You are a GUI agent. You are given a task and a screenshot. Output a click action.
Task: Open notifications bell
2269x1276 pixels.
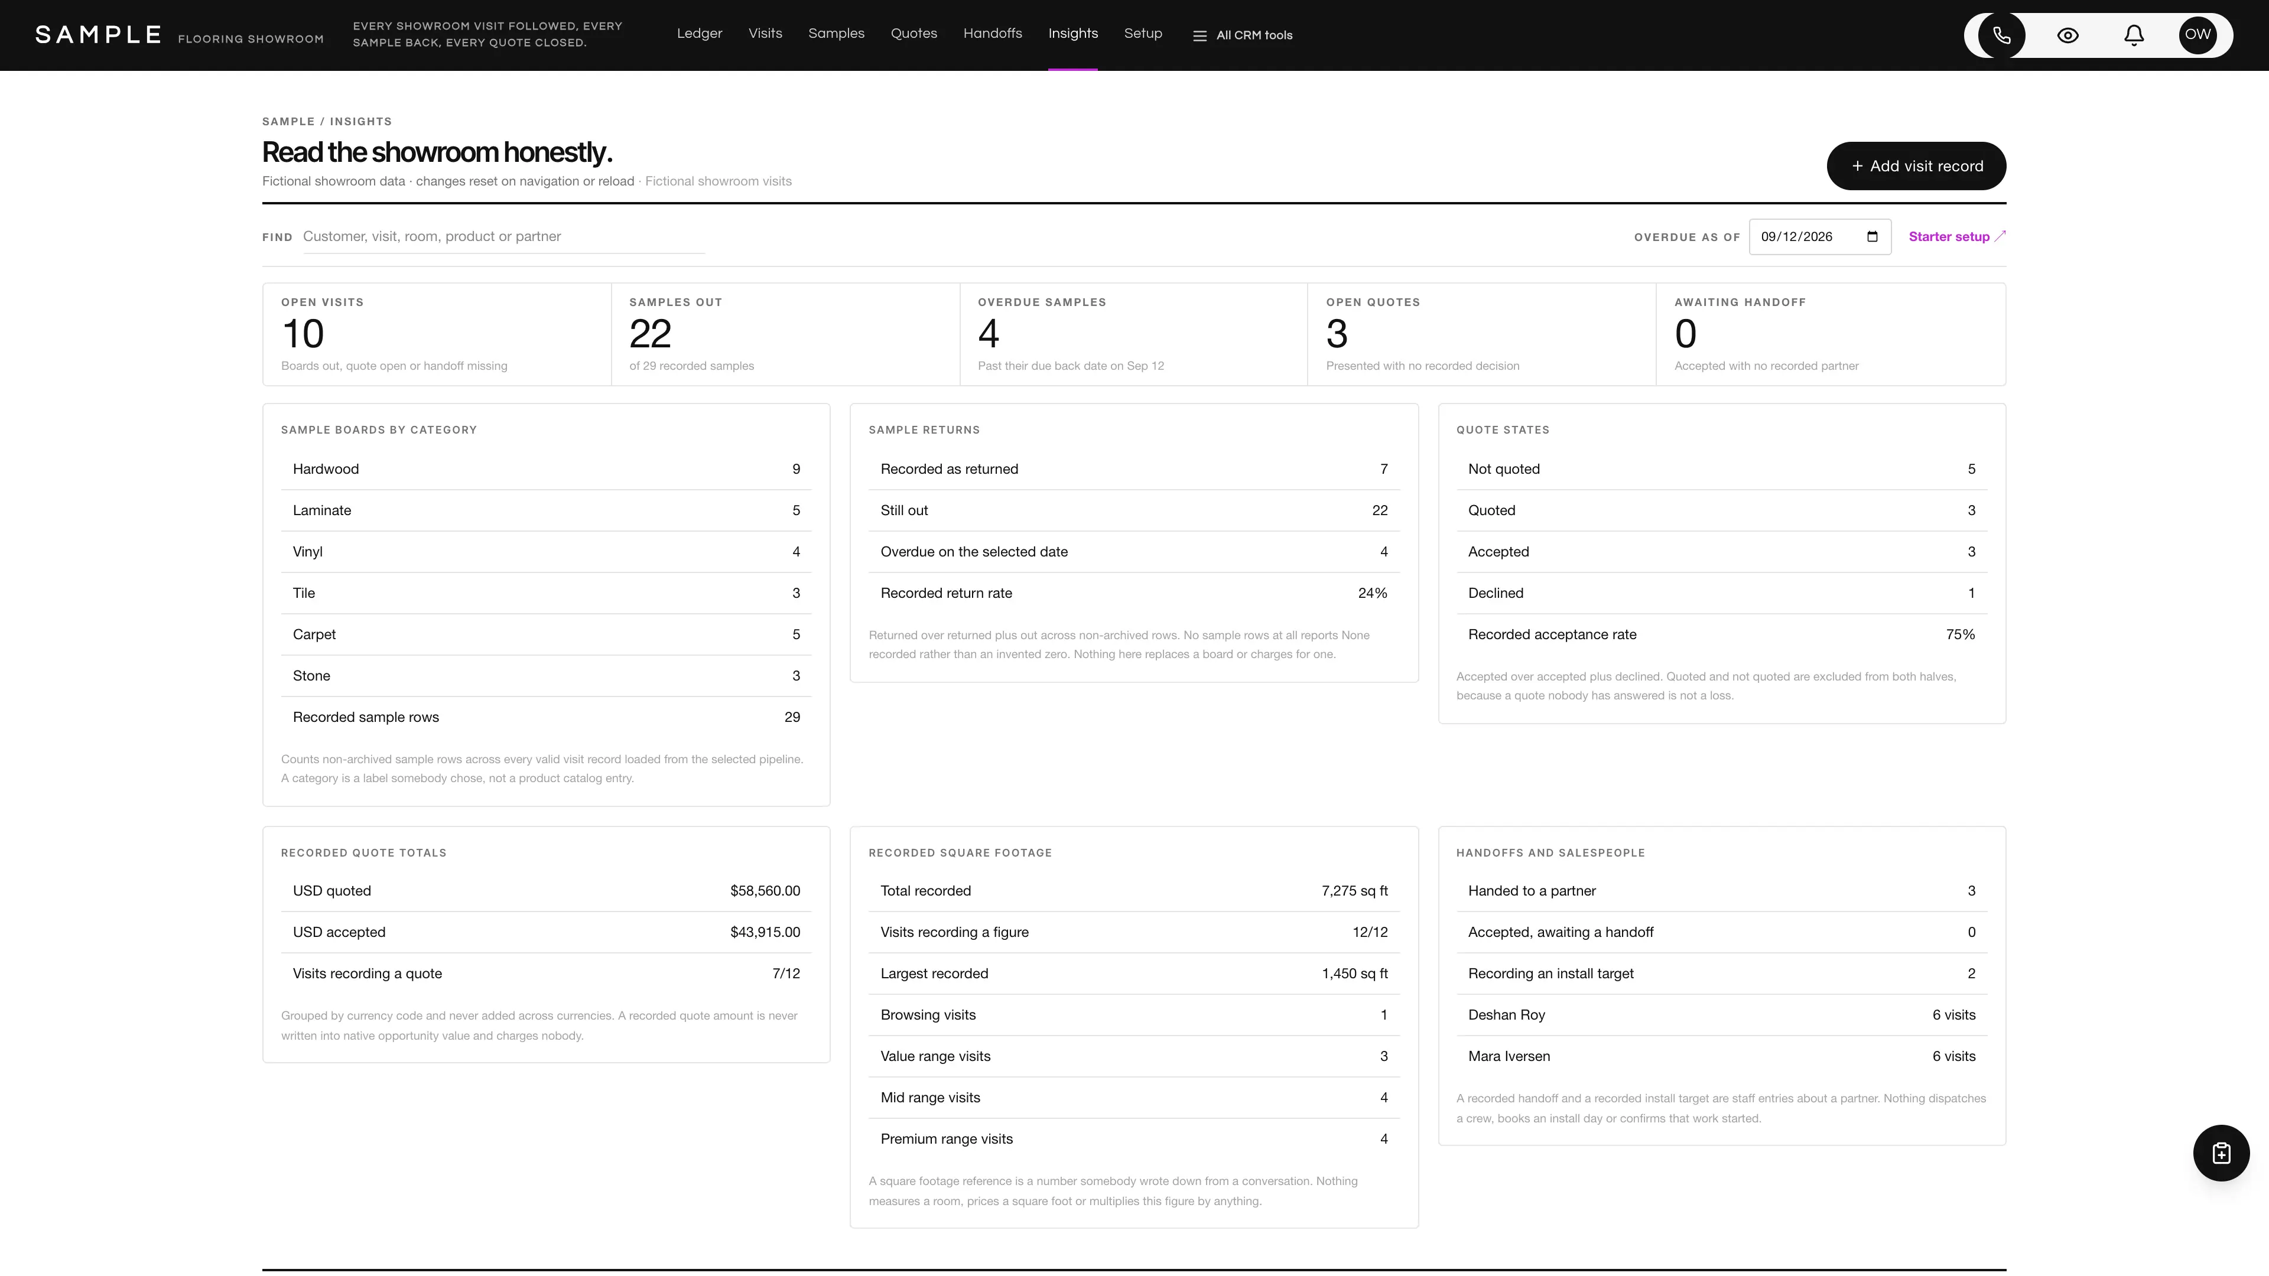coord(2133,35)
